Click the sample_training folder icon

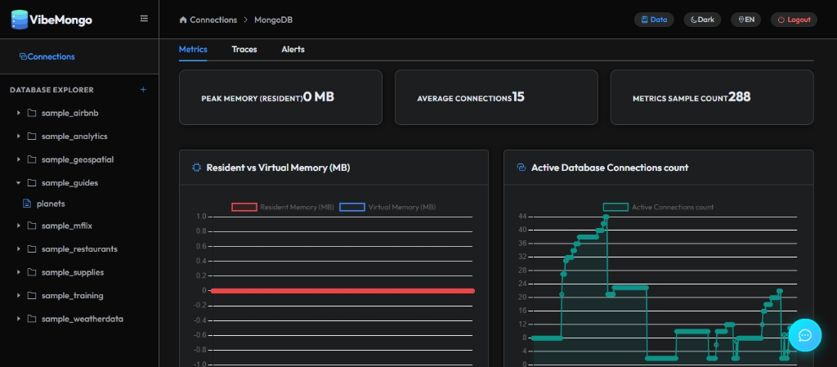[32, 296]
